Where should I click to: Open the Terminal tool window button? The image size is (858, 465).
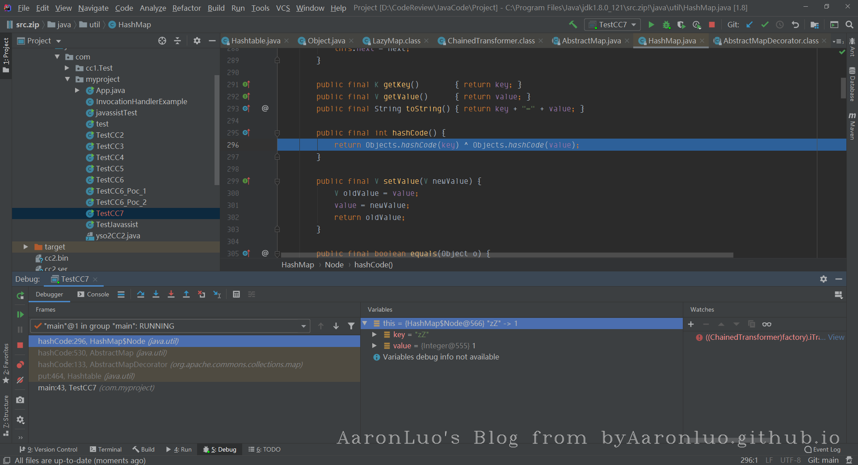click(x=105, y=449)
